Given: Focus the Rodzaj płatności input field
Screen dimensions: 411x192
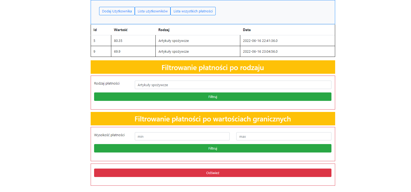Looking at the screenshot, I should point(233,85).
